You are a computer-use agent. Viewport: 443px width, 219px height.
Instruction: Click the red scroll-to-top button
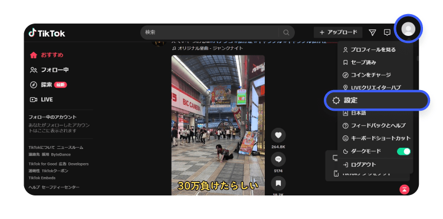[x=405, y=190]
